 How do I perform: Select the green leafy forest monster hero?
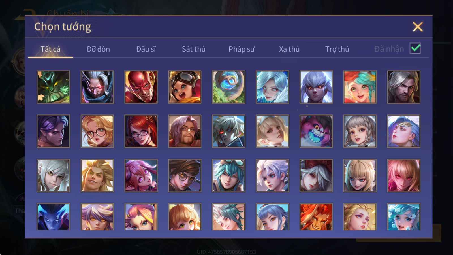click(53, 87)
